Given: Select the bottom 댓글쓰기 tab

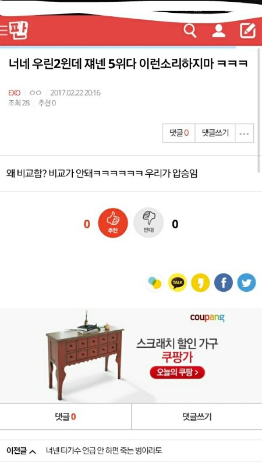Looking at the screenshot, I should [197, 416].
